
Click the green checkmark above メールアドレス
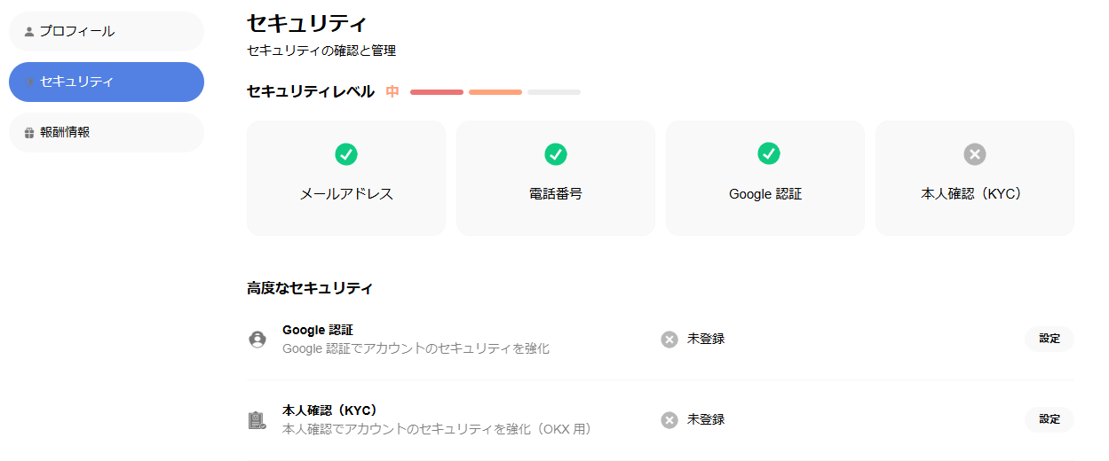pos(346,154)
